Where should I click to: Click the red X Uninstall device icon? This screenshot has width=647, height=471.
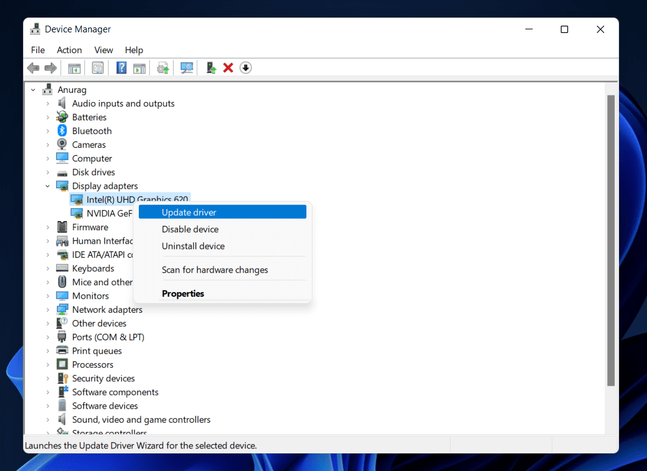pos(228,68)
